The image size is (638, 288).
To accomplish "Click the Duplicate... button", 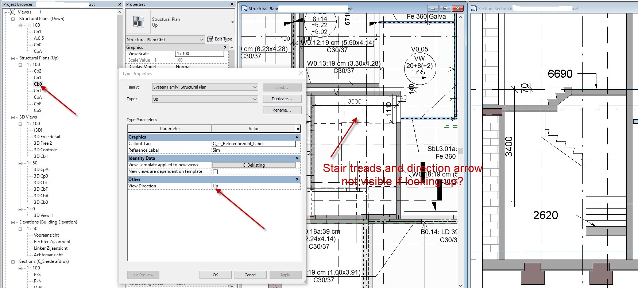I will 282,99.
